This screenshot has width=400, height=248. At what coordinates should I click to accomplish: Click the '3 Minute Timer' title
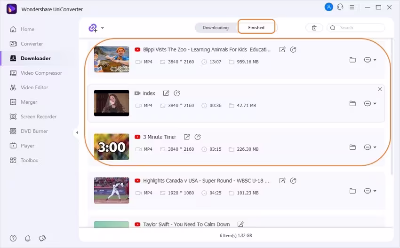[x=160, y=137]
